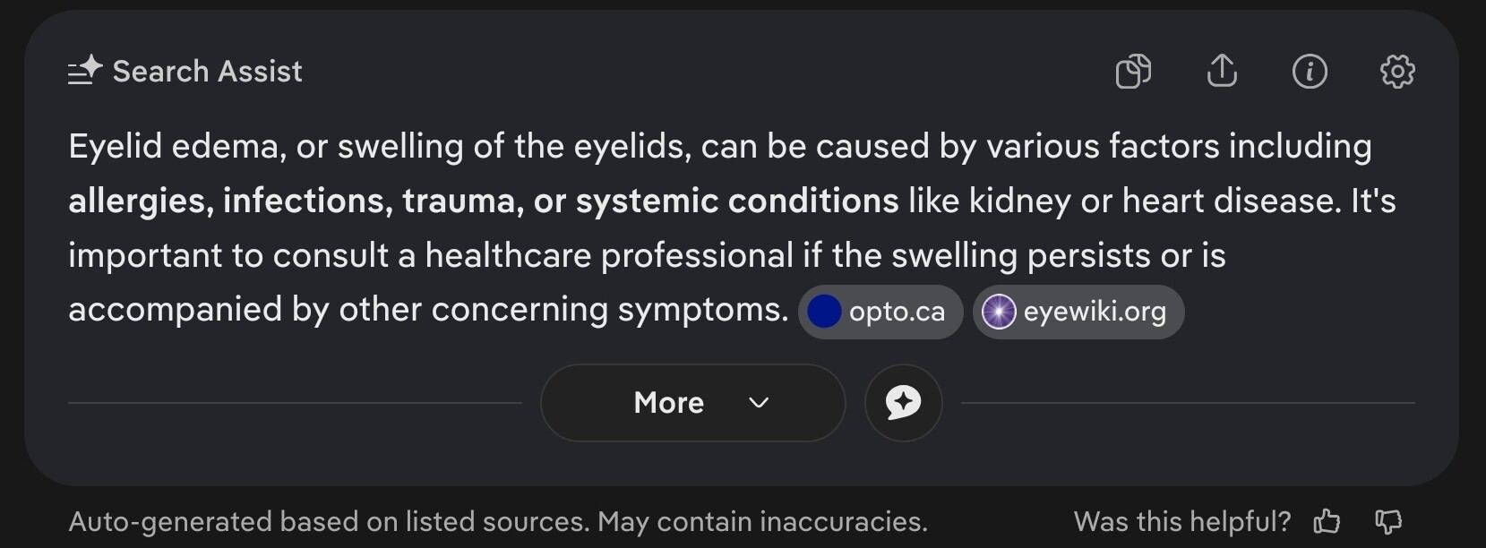Click the blue opto.ca favicon

[x=824, y=312]
